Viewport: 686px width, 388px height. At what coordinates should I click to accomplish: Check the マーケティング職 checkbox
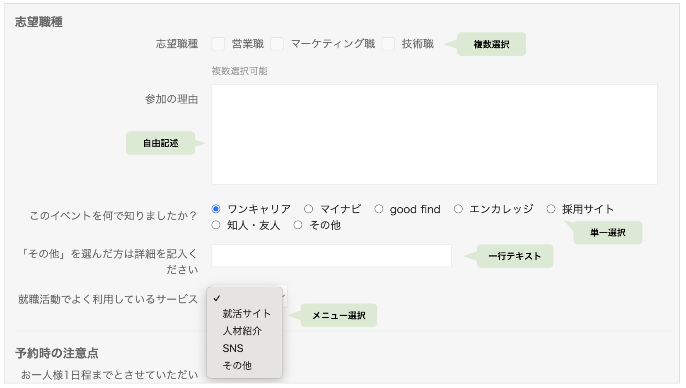point(277,44)
